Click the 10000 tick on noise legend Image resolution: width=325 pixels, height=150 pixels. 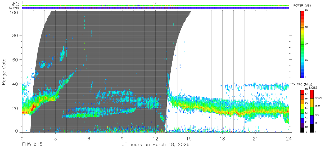tap(318, 98)
